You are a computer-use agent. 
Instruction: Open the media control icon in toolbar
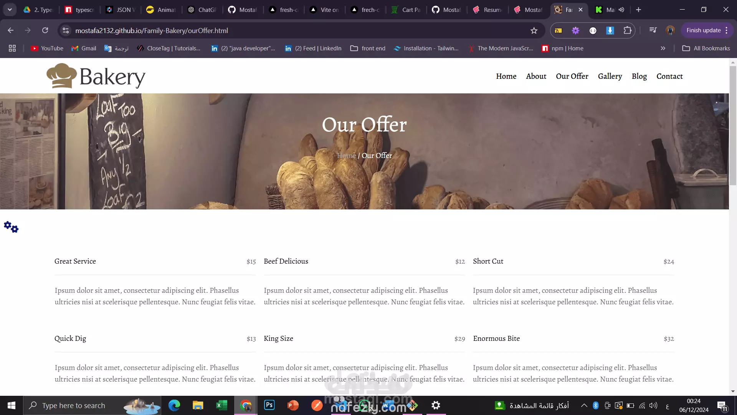point(653,30)
